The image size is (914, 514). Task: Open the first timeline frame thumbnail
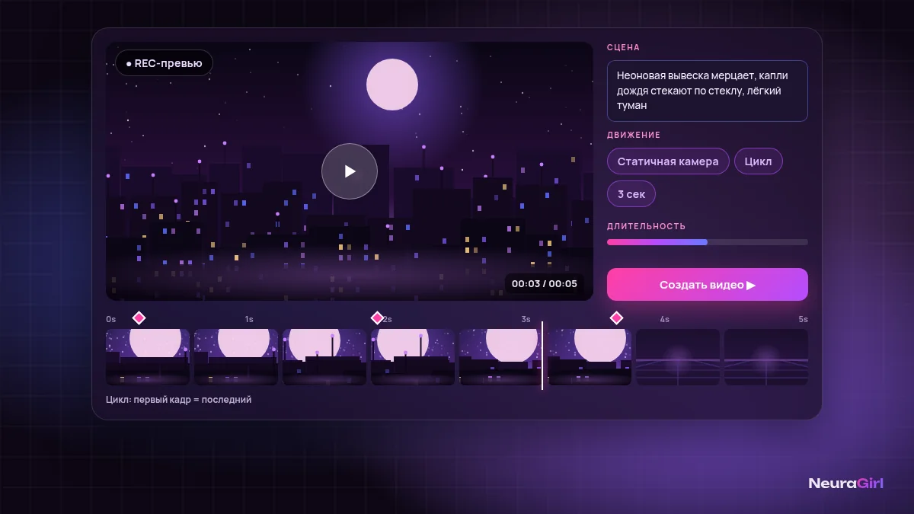point(148,357)
